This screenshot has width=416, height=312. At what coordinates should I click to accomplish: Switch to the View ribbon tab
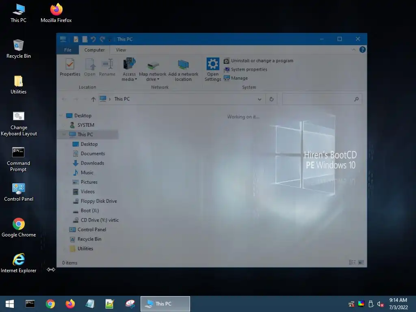(x=121, y=50)
